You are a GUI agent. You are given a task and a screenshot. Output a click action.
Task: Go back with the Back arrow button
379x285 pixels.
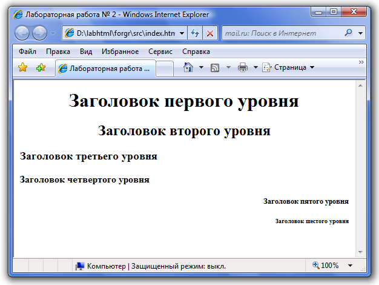(22, 33)
